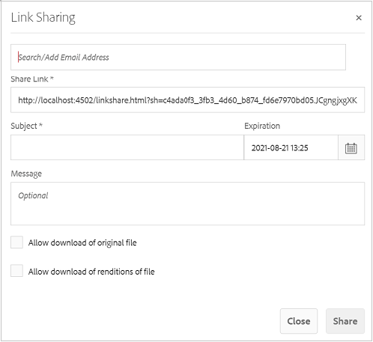Click the 'Subject *' field label
373x342 pixels.
click(x=26, y=126)
